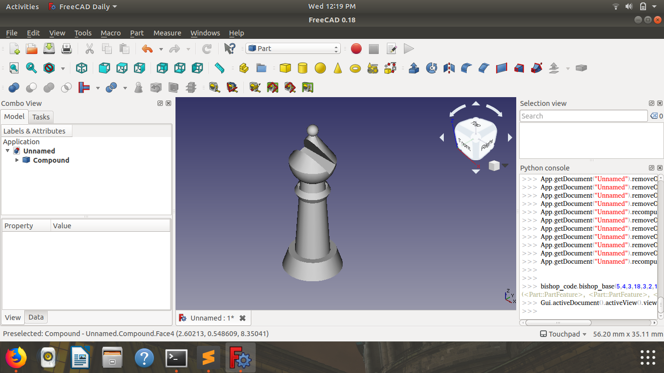This screenshot has height=373, width=664.
Task: Show applications grid in the dock
Action: pyautogui.click(x=648, y=357)
